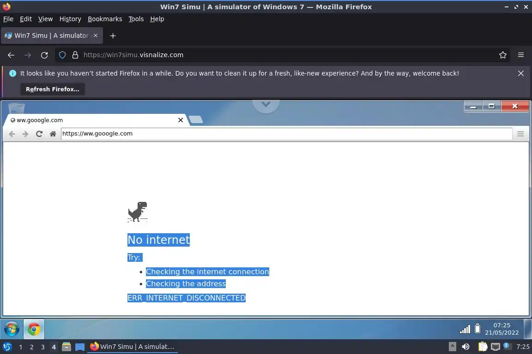Screen dimensions: 532x354
Task: Open the Tools menu
Action: [x=136, y=19]
